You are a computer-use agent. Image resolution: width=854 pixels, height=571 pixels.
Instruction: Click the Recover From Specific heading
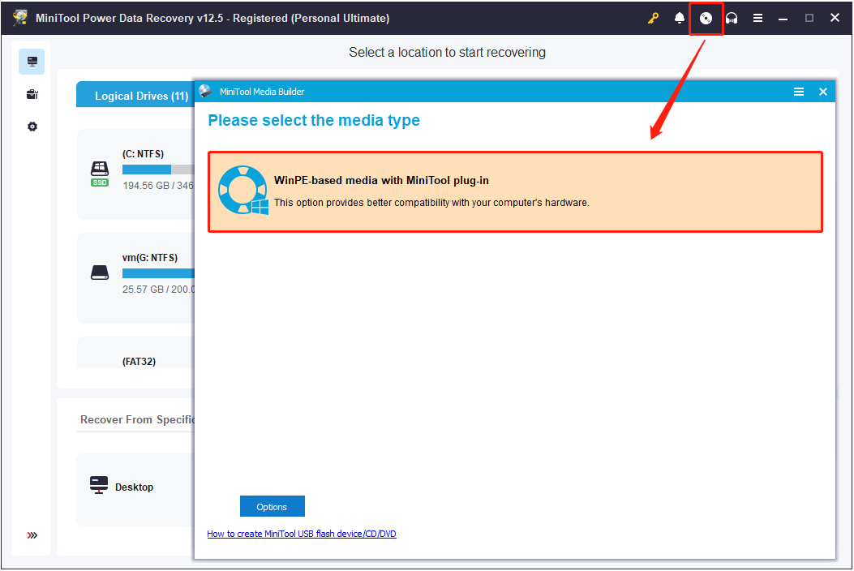coord(137,419)
